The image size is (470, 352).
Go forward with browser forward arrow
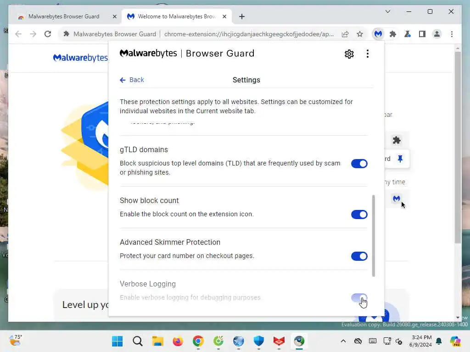pos(33,34)
